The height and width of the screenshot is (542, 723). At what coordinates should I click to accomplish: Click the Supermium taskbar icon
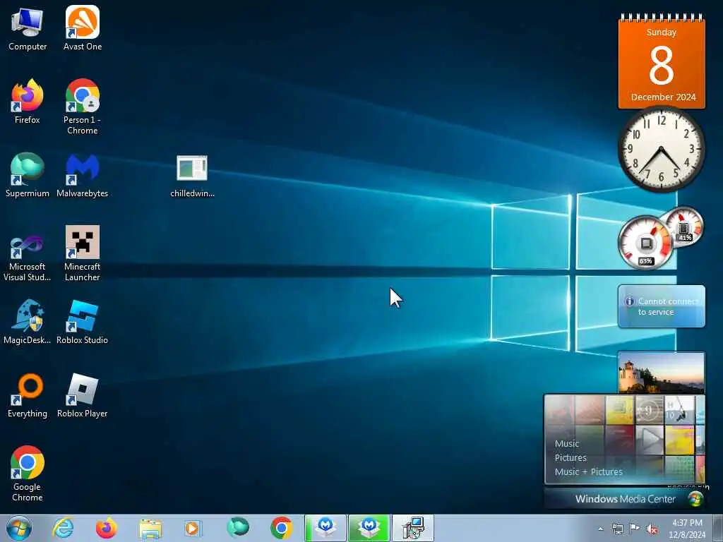click(x=237, y=528)
